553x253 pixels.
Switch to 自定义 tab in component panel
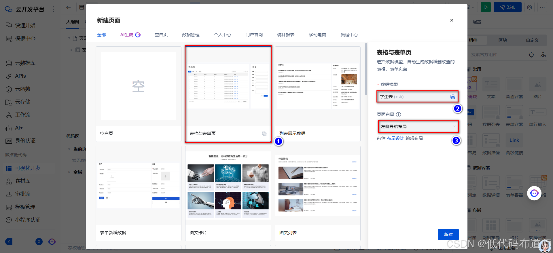(x=532, y=40)
